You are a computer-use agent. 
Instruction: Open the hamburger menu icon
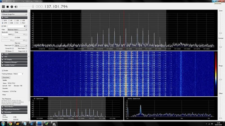[x=3, y=6]
